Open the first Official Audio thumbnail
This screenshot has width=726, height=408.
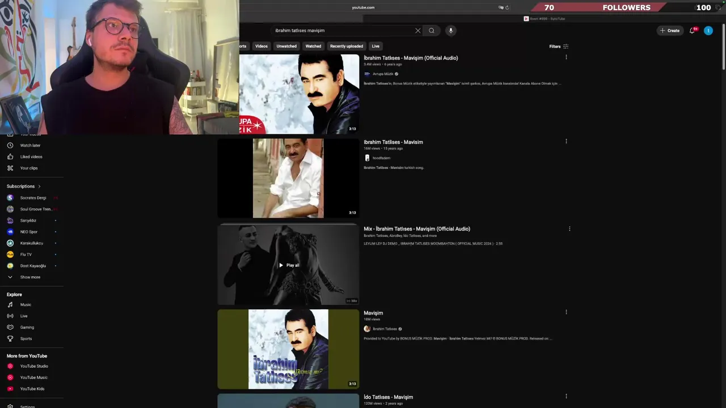(299, 94)
